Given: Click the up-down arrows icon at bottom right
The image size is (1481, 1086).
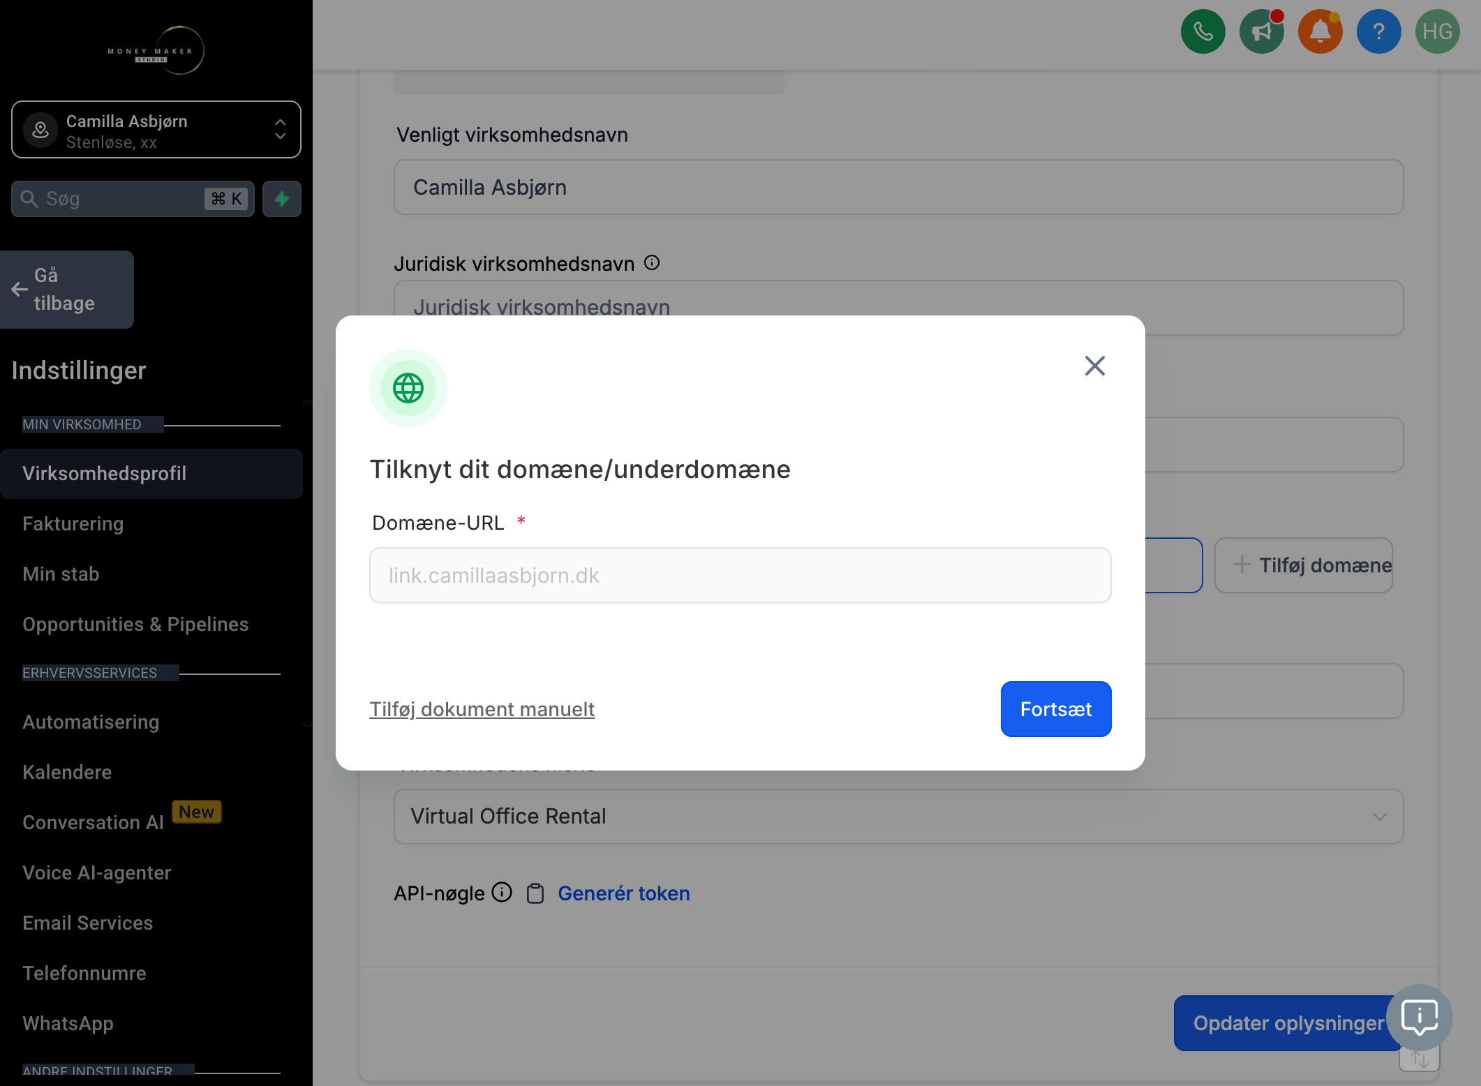Looking at the screenshot, I should [1419, 1059].
